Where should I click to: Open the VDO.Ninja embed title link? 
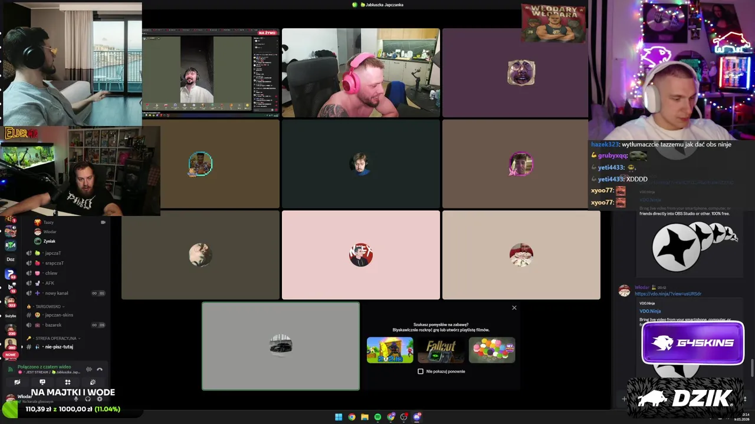coord(650,311)
